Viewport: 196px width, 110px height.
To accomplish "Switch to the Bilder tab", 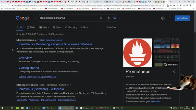I will pos(31,27).
